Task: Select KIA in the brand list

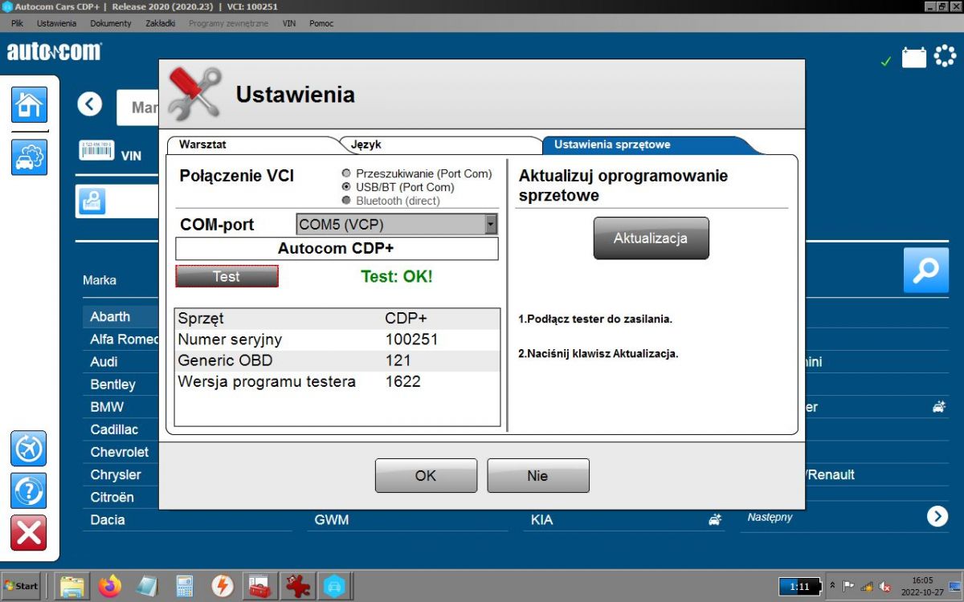Action: [542, 520]
